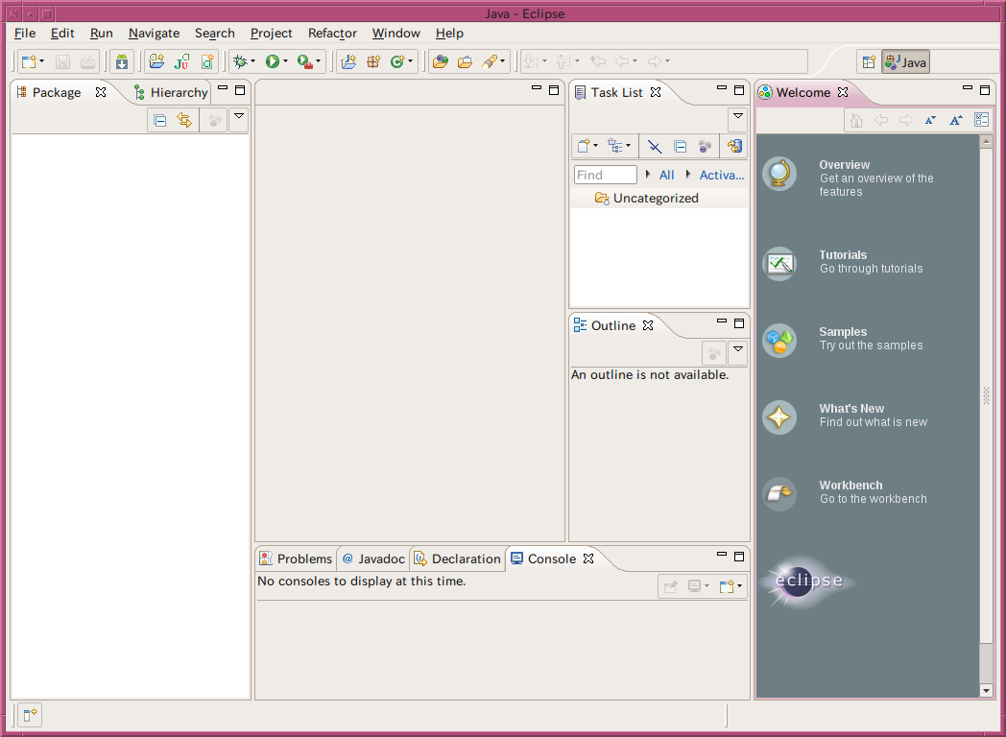Click the What's New star icon

pyautogui.click(x=779, y=417)
